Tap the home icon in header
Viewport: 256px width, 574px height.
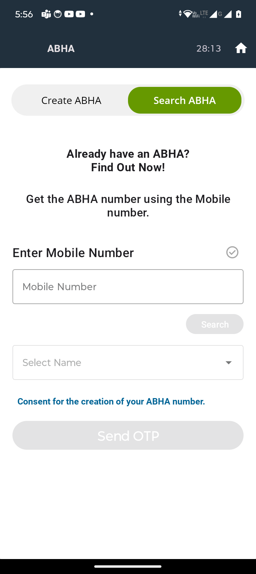coord(241,48)
